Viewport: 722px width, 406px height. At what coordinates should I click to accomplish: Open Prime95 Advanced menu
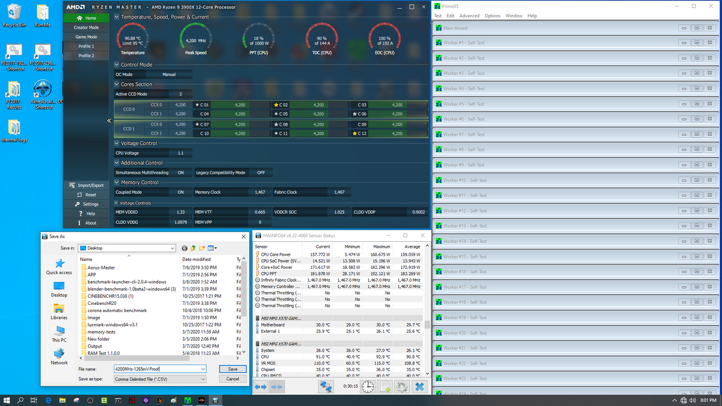[x=470, y=16]
